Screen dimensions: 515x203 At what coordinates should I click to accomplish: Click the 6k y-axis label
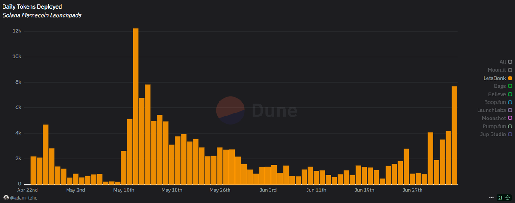[18, 108]
